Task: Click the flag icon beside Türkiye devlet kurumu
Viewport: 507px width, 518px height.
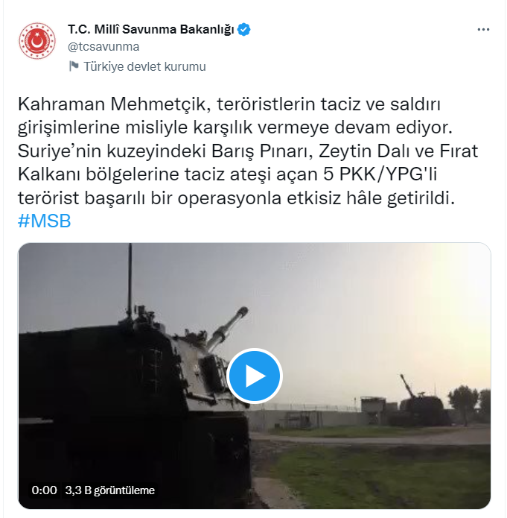Action: pyautogui.click(x=74, y=66)
